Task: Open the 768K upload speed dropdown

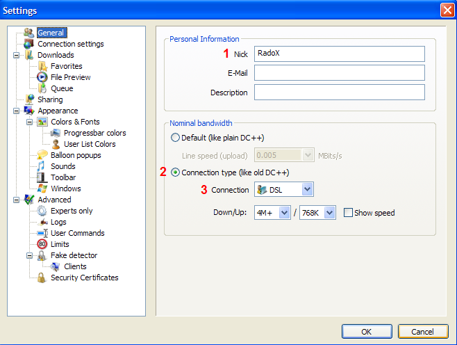Action: (329, 213)
